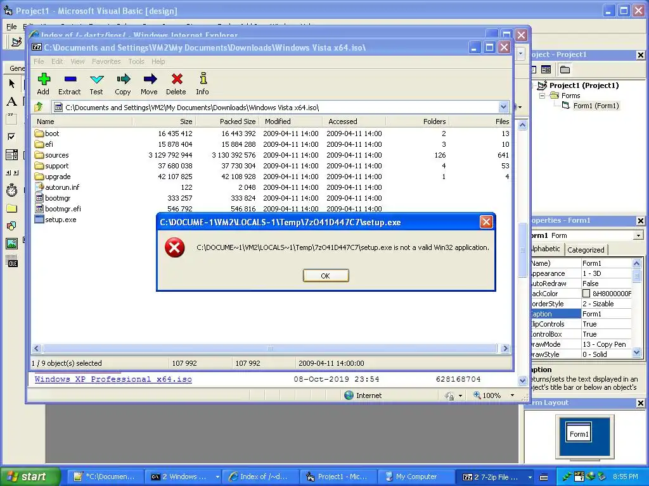This screenshot has width=649, height=486.
Task: Open the IE zoom level dropdown arrow
Action: (512, 396)
